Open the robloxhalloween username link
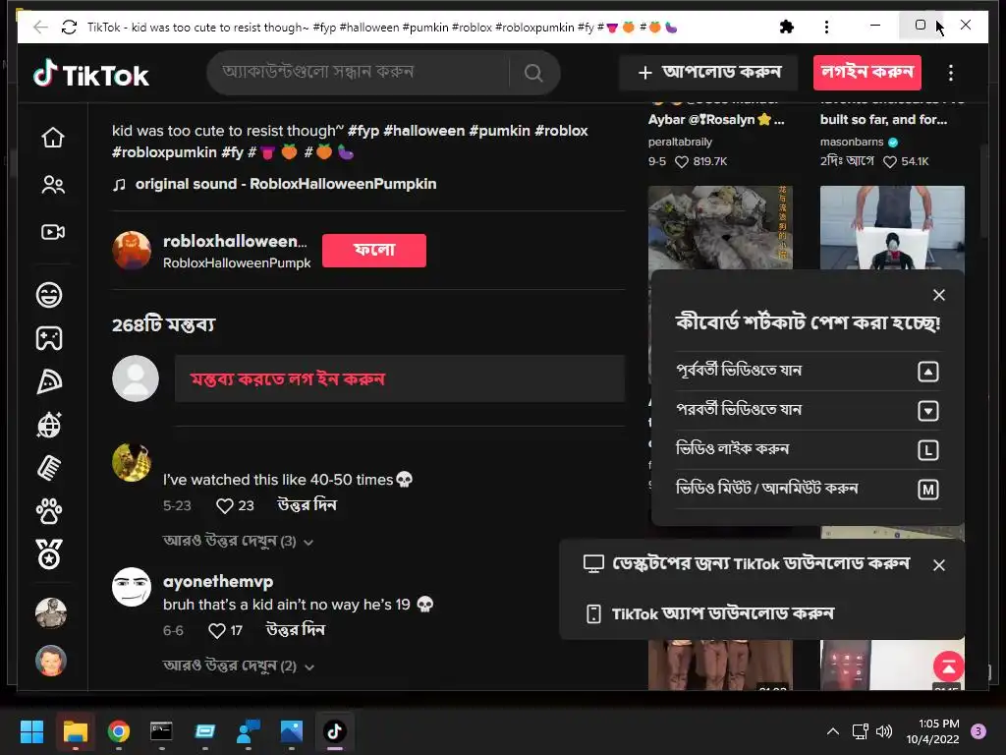This screenshot has height=755, width=1006. pos(235,242)
